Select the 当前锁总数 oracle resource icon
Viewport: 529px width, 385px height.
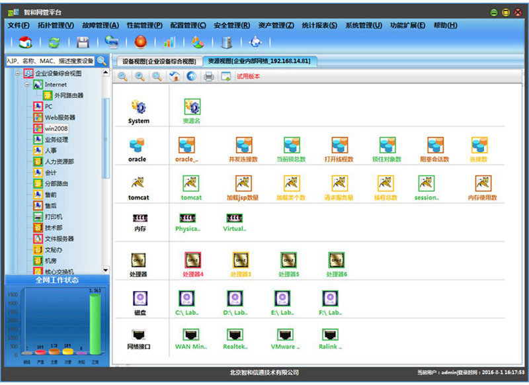click(x=292, y=145)
